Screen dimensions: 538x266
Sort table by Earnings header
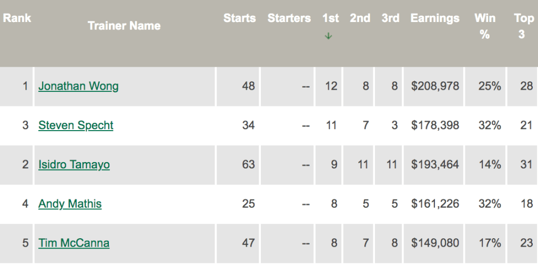point(435,18)
